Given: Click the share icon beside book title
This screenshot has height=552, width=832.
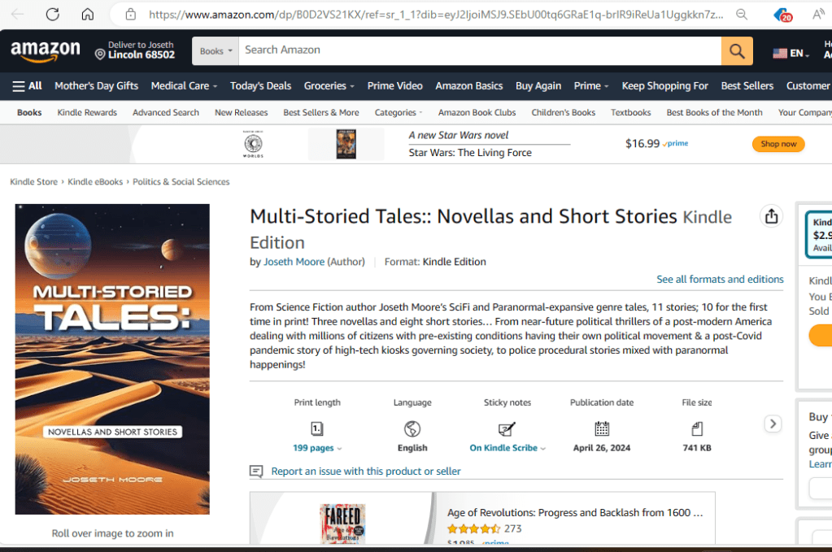Looking at the screenshot, I should 771,216.
